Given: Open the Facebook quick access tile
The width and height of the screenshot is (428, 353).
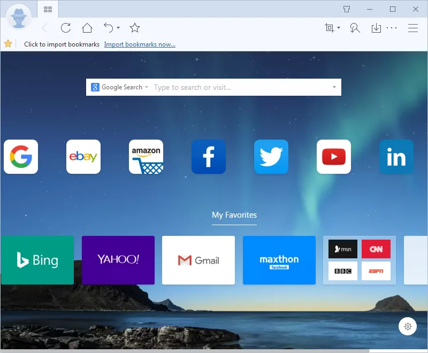Looking at the screenshot, I should click(x=209, y=157).
